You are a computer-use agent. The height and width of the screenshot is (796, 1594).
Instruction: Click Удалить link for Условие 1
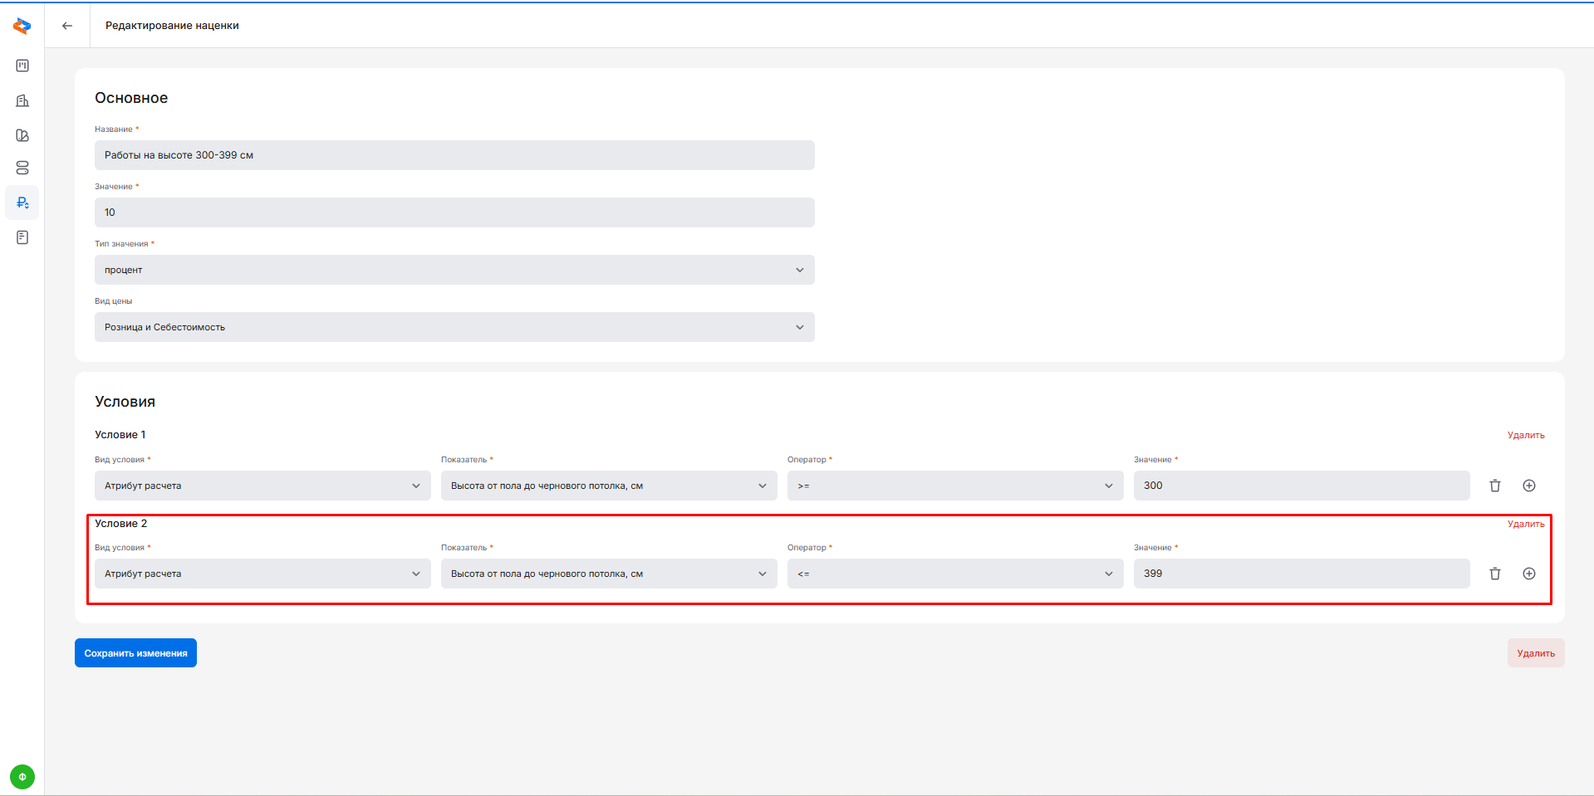click(x=1525, y=435)
